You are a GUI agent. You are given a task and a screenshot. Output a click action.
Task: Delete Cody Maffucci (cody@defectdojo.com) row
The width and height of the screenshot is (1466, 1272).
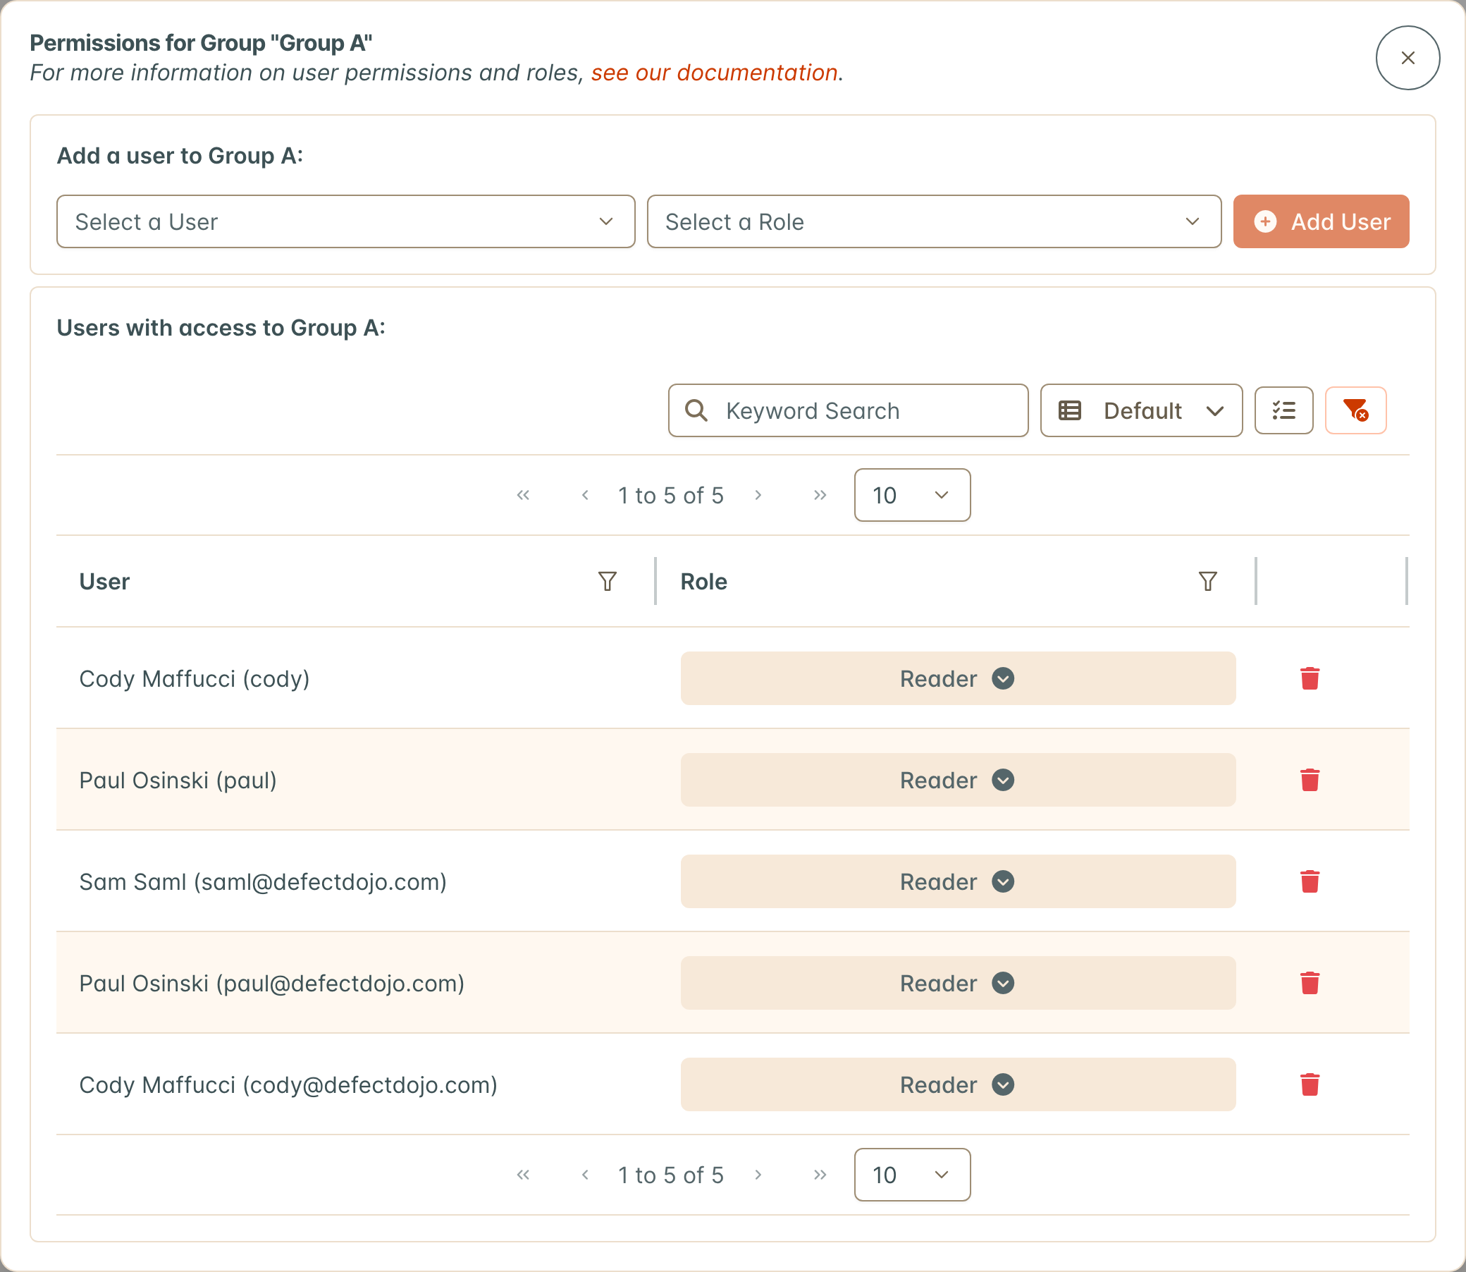click(x=1310, y=1084)
